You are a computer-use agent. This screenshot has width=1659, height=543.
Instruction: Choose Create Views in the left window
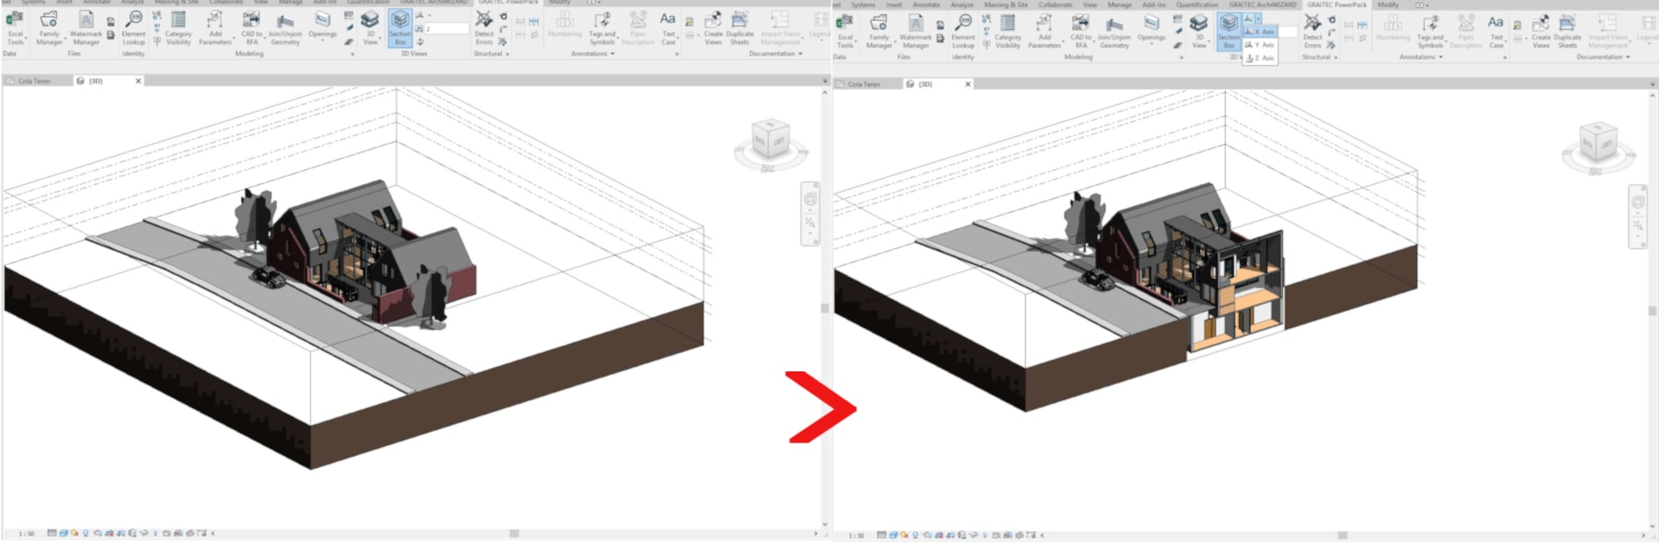pos(713,27)
